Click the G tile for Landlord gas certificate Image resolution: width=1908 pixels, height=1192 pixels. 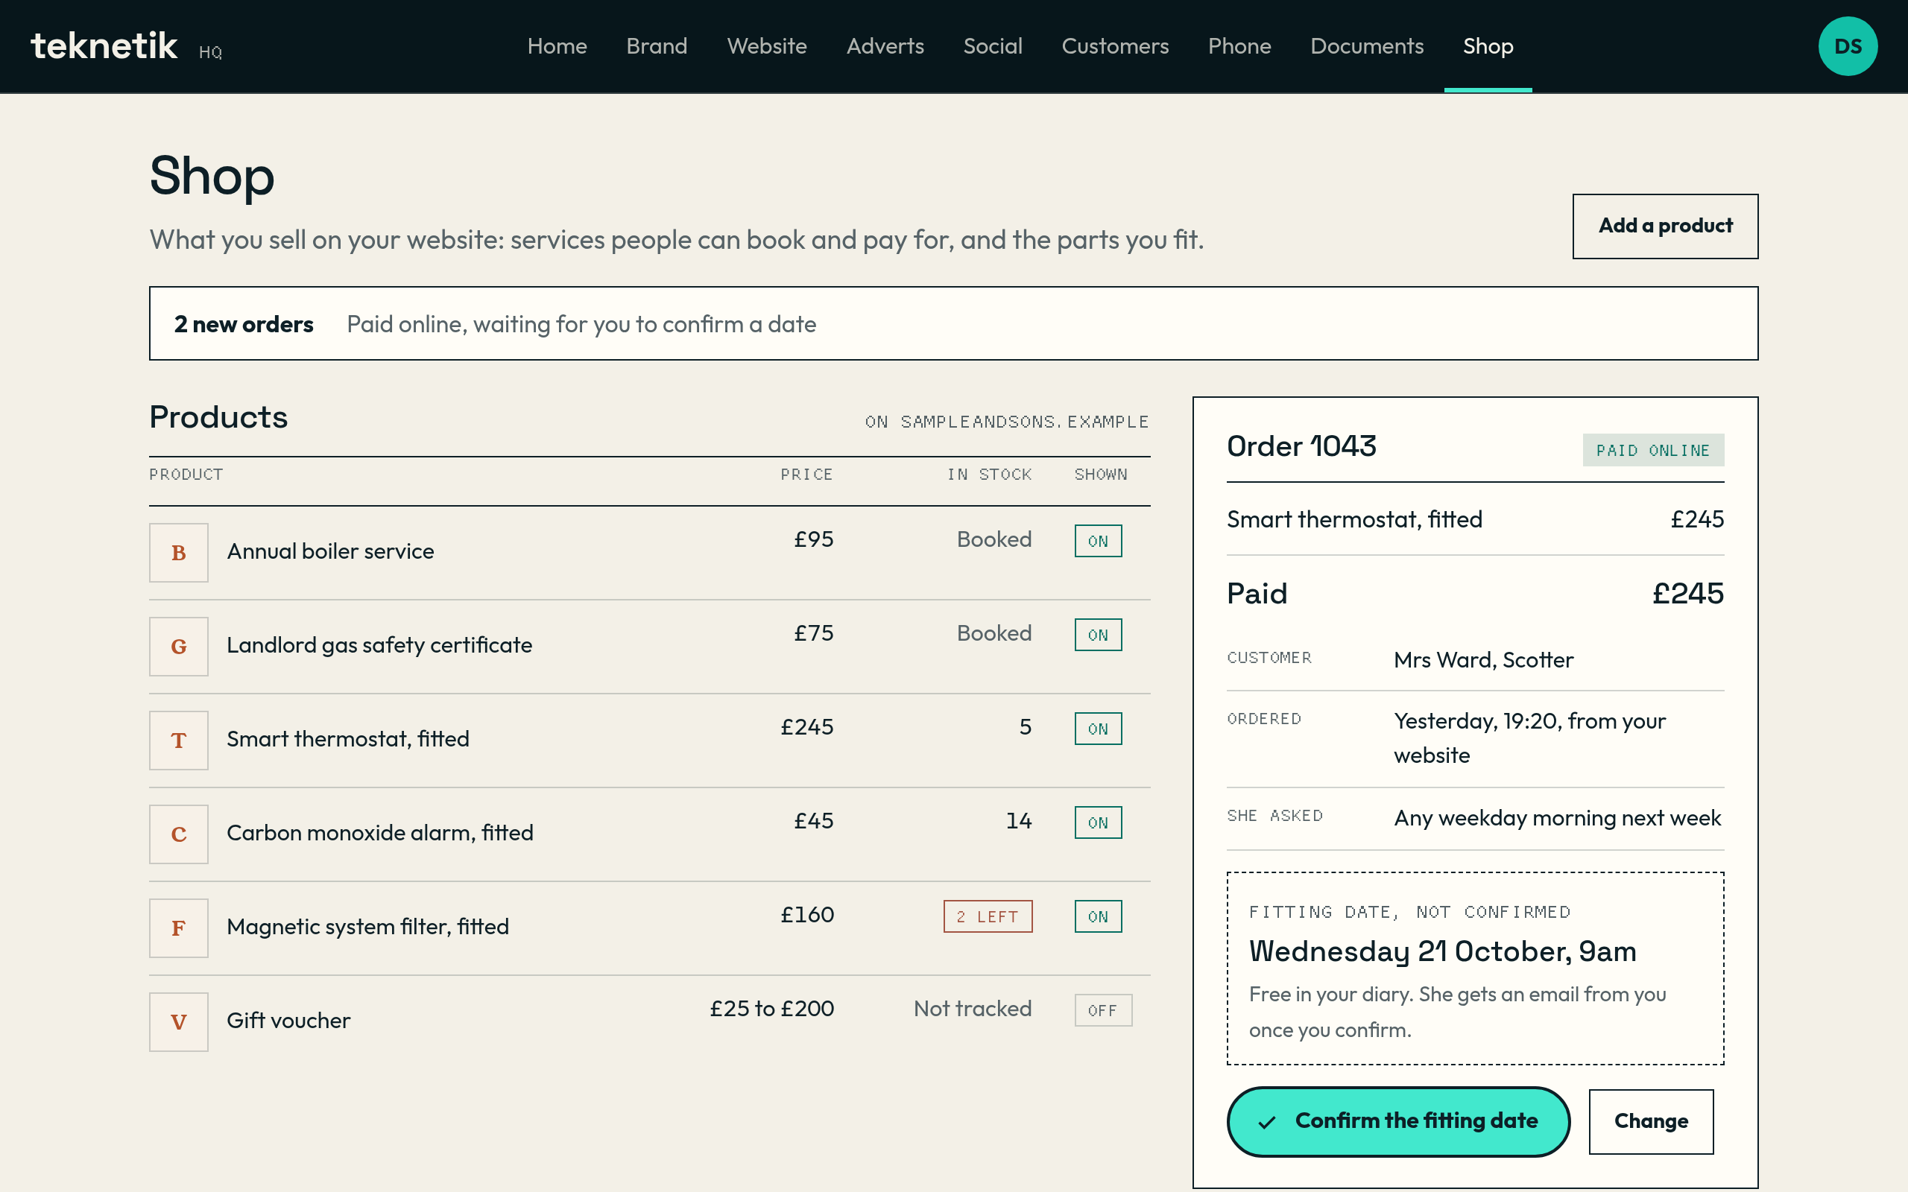(179, 647)
